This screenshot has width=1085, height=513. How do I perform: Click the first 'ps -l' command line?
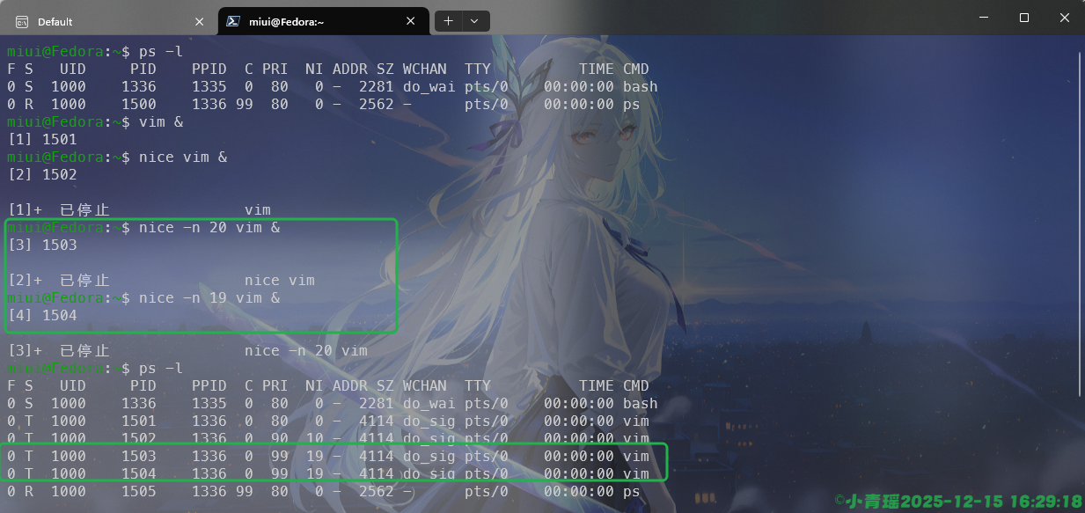(x=161, y=51)
